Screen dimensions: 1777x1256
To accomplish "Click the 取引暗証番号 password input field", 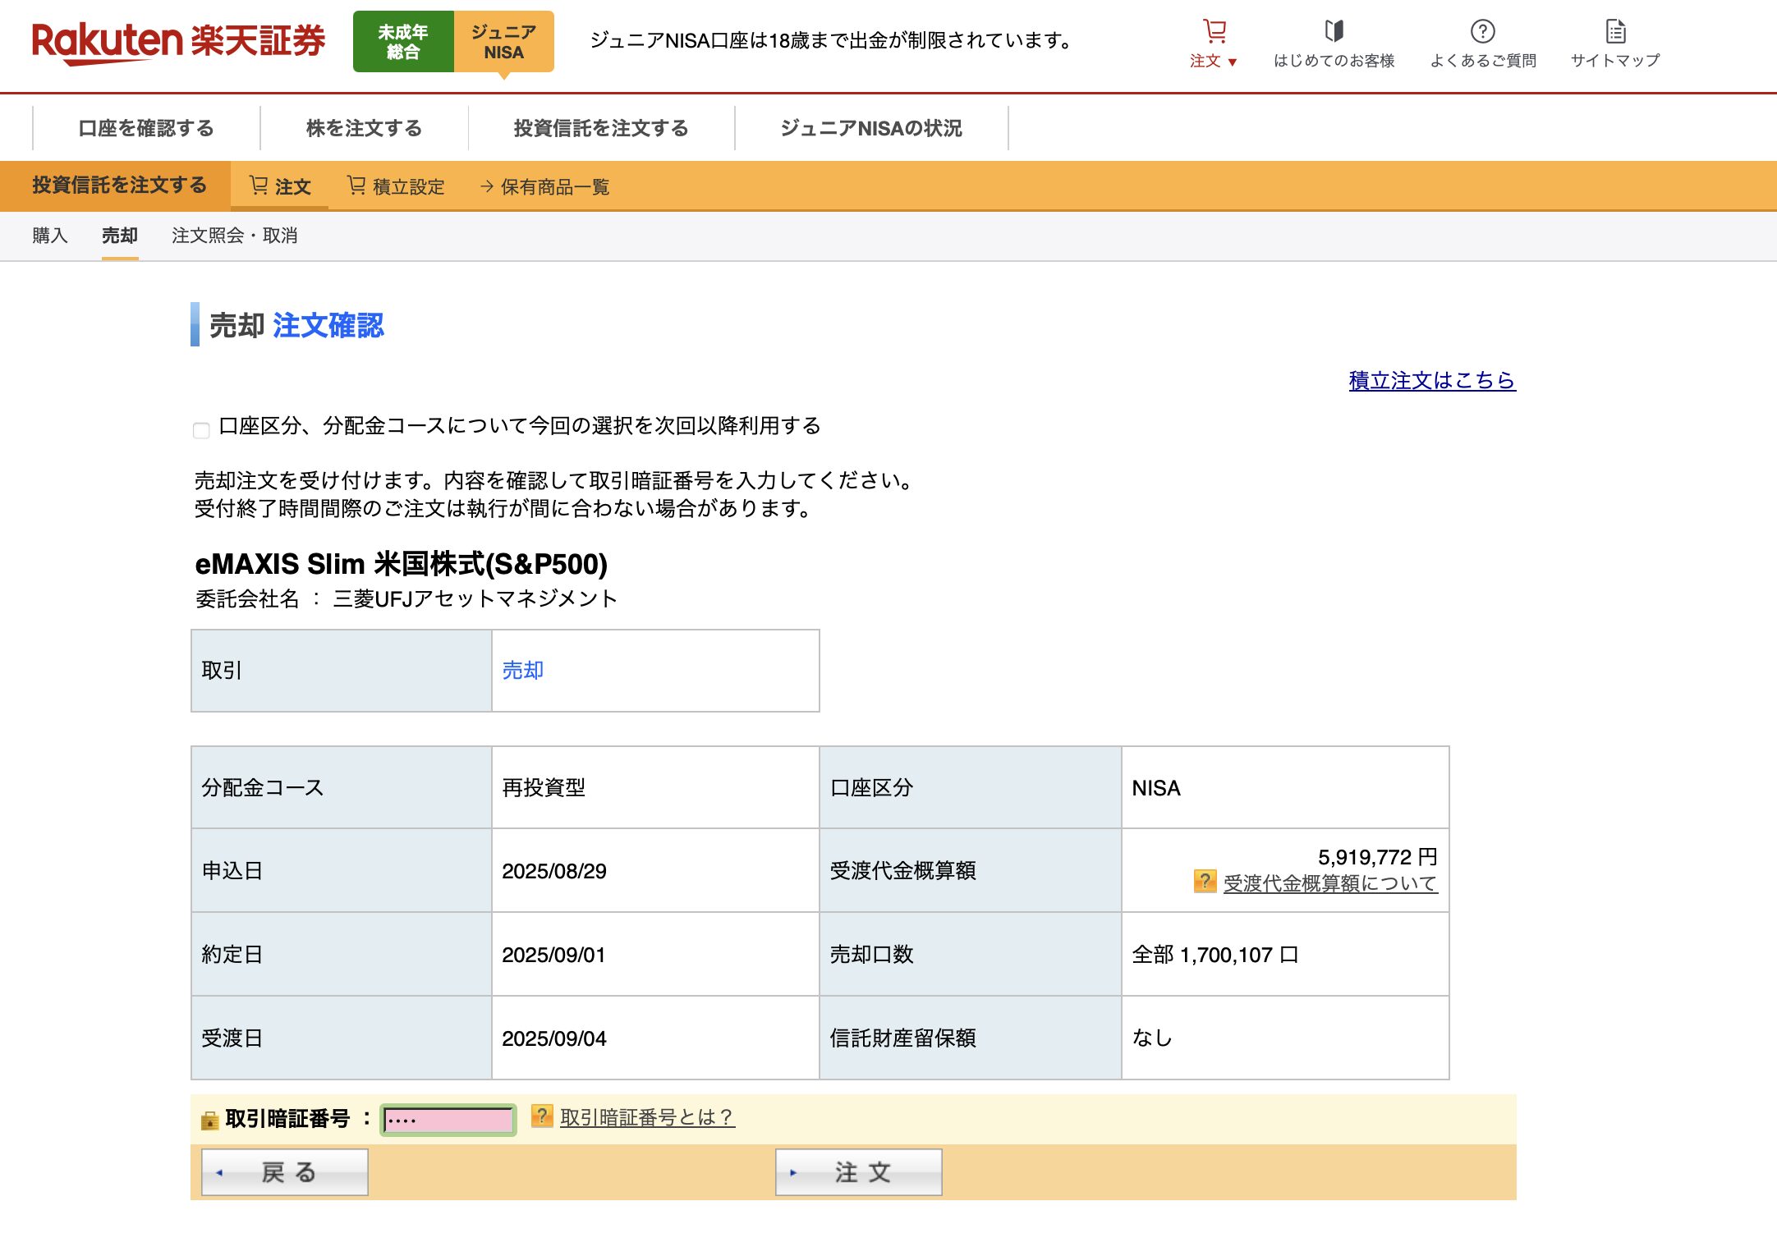I will click(x=448, y=1119).
